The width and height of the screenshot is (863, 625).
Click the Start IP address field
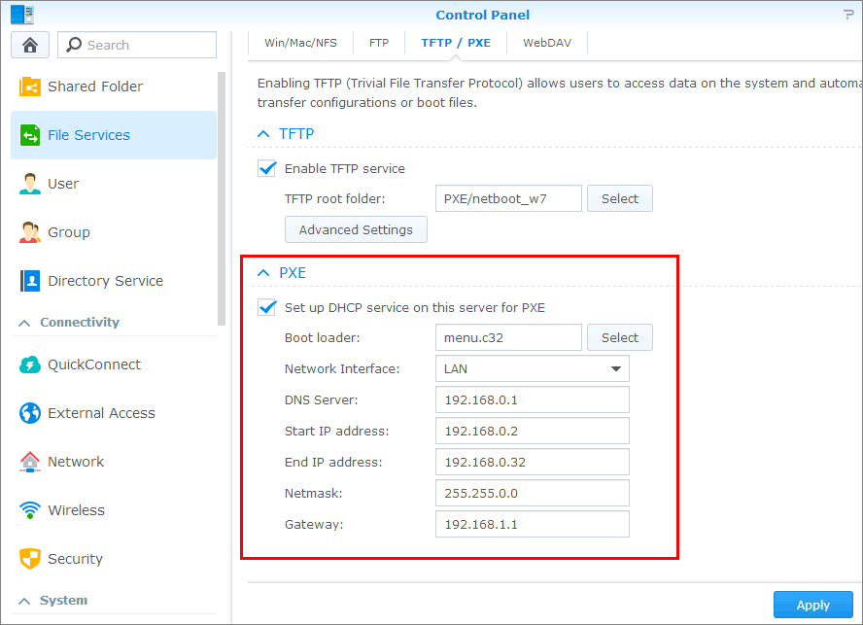point(533,432)
